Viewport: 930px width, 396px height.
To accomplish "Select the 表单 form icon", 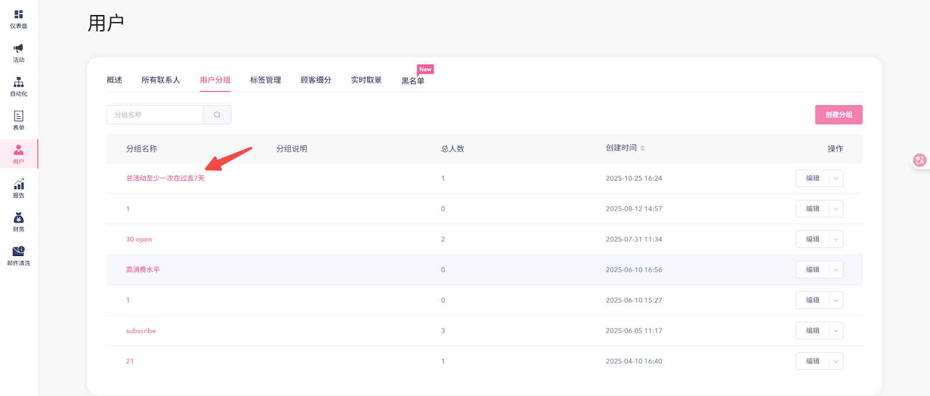I will pos(19,116).
